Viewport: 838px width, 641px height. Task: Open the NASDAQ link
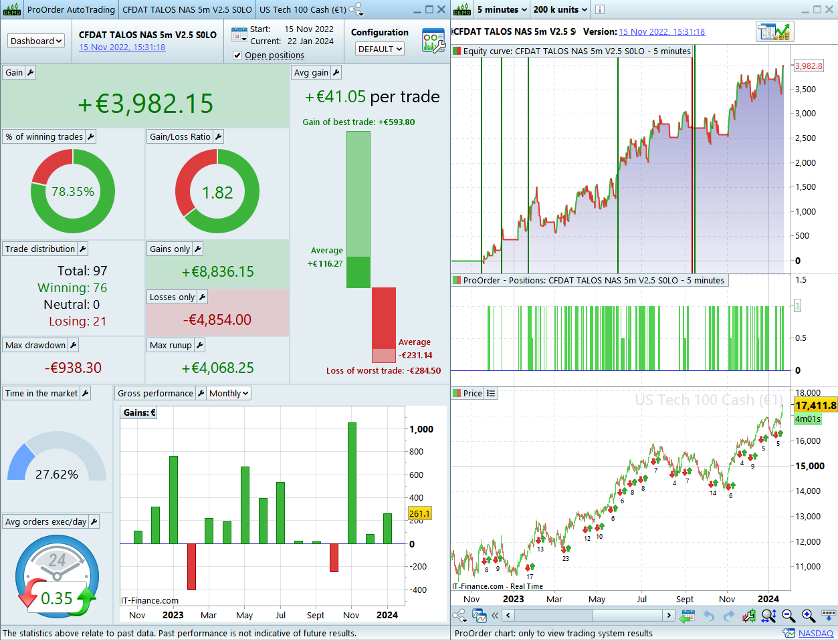click(x=816, y=634)
